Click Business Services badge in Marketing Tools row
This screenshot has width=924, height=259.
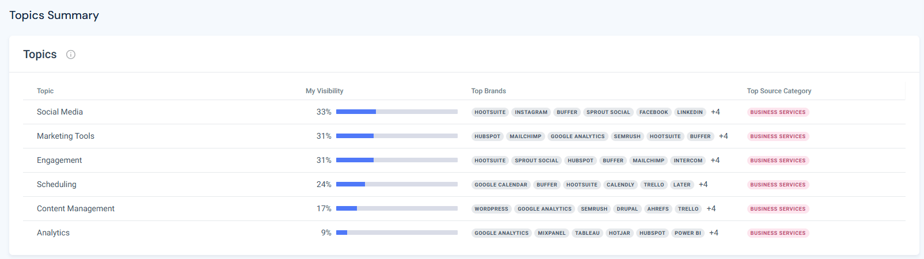pos(778,136)
